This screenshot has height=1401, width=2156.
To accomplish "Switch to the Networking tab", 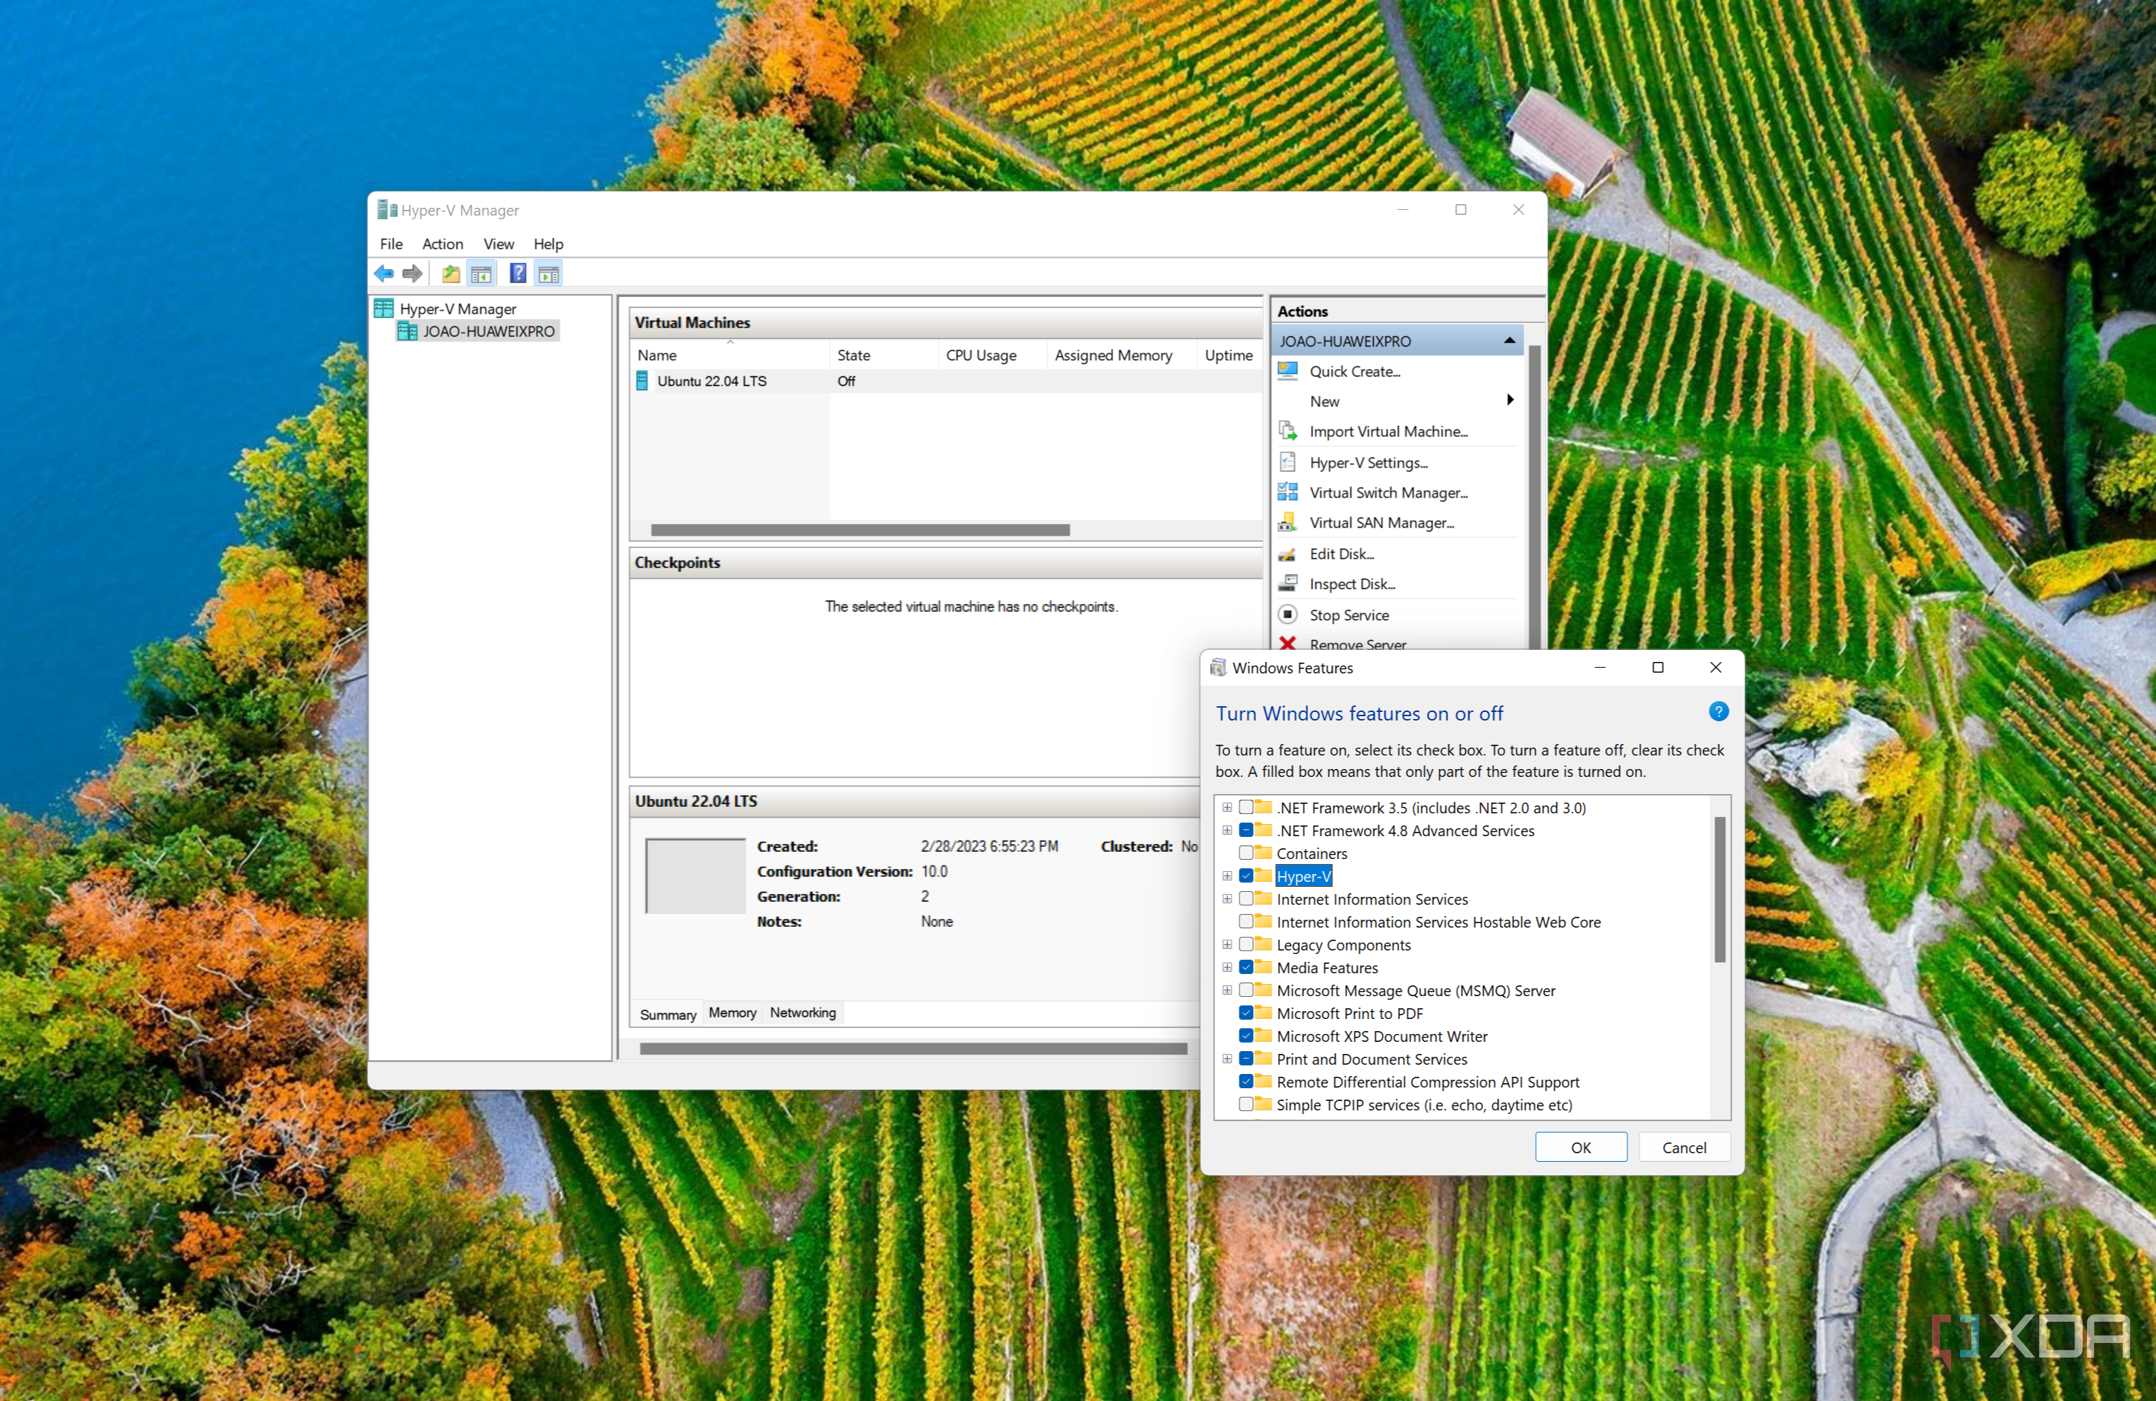I will point(803,1013).
